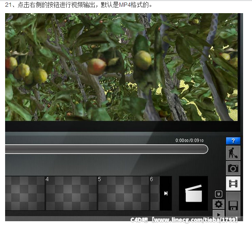Select empty clip slot 6
This screenshot has height=228, width=252.
(155, 193)
